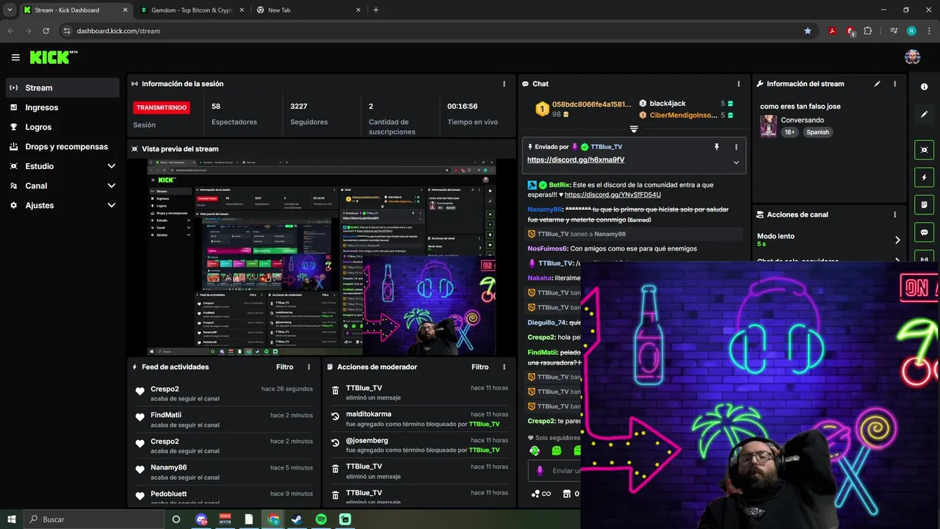The image size is (940, 529).
Task: Switch to the Gamdom browser tab
Action: click(x=192, y=10)
